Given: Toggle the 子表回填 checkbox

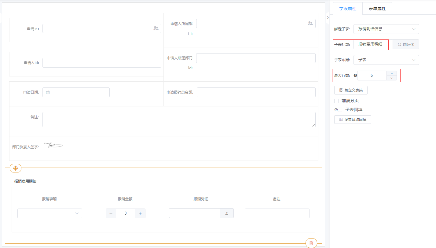Looking at the screenshot, I should 340,110.
